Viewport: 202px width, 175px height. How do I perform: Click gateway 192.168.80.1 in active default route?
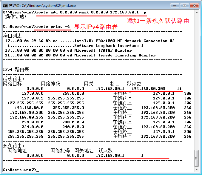coord(110,89)
